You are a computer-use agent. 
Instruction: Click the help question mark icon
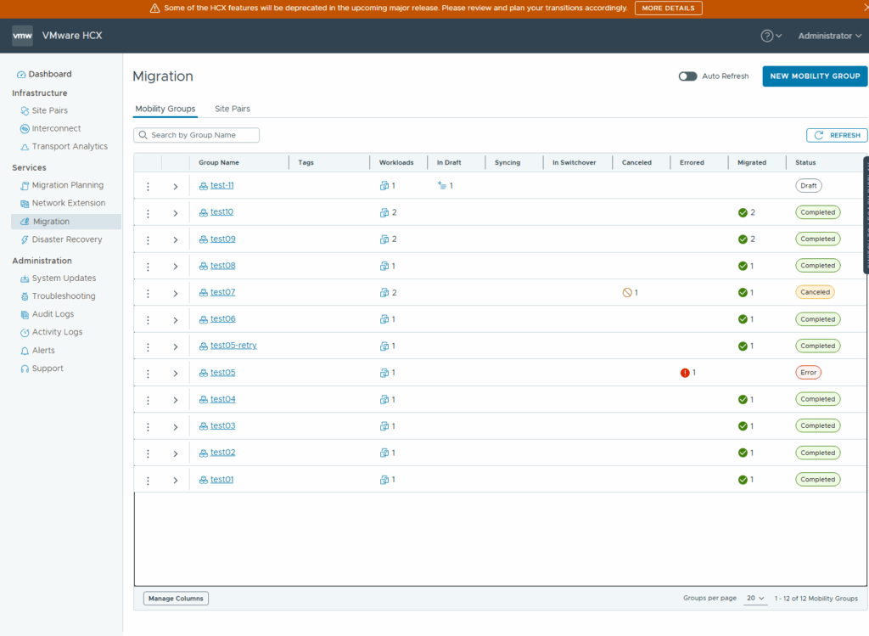click(767, 36)
